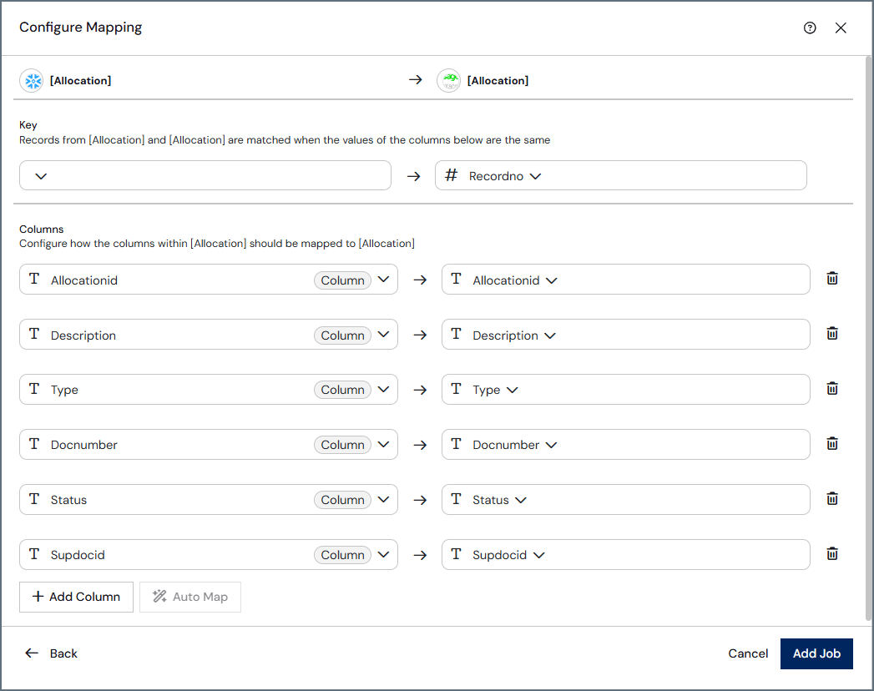
Task: Delete the Status column mapping
Action: (x=831, y=499)
